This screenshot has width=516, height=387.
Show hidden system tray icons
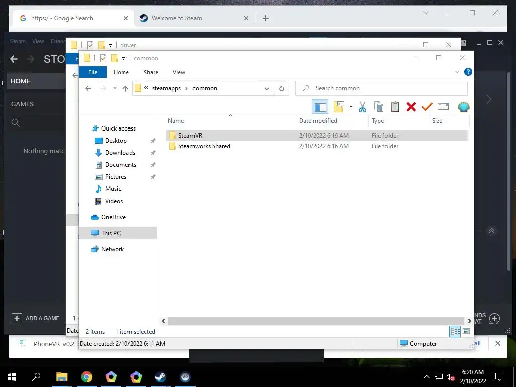click(426, 377)
